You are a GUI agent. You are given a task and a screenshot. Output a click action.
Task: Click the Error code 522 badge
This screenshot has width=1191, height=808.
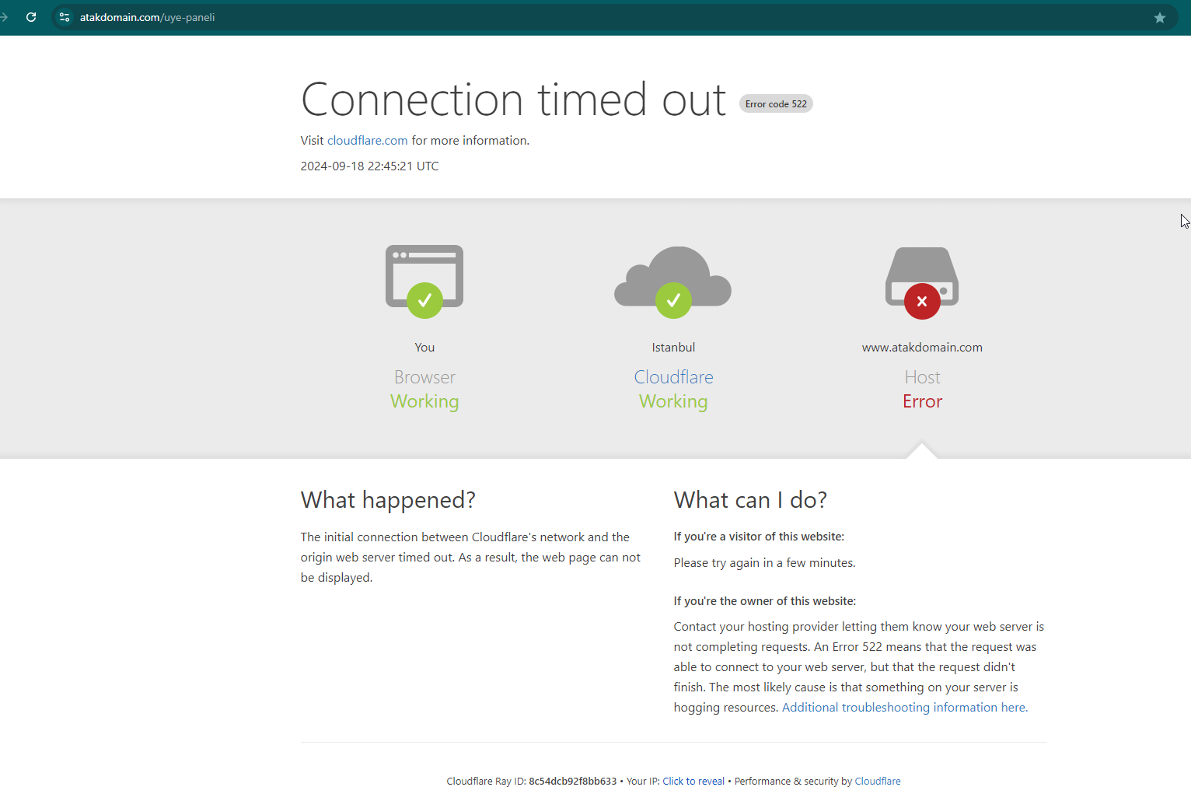coord(776,104)
